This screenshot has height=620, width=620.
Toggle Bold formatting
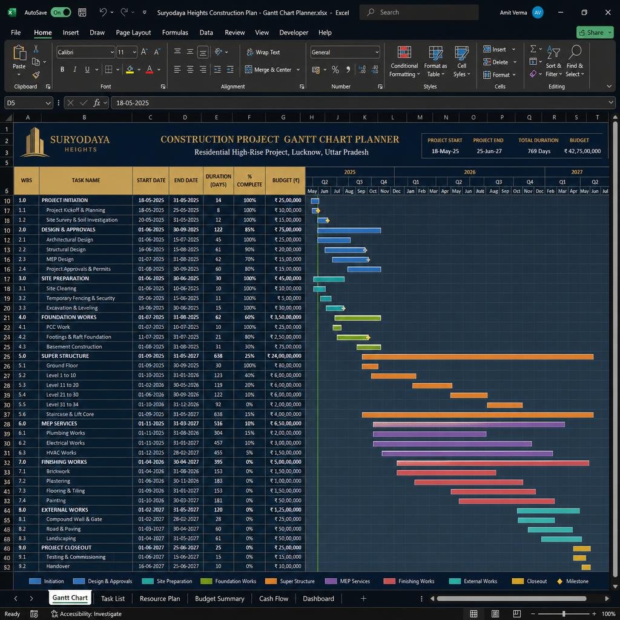pos(62,70)
